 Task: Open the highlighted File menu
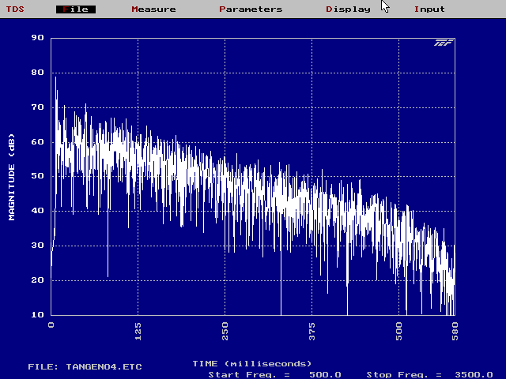pos(76,9)
